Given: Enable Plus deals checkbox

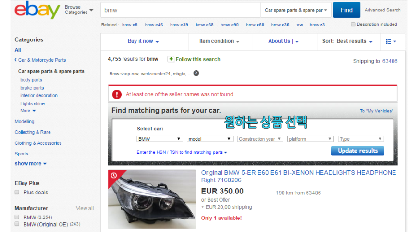Looking at the screenshot, I should 17,192.
